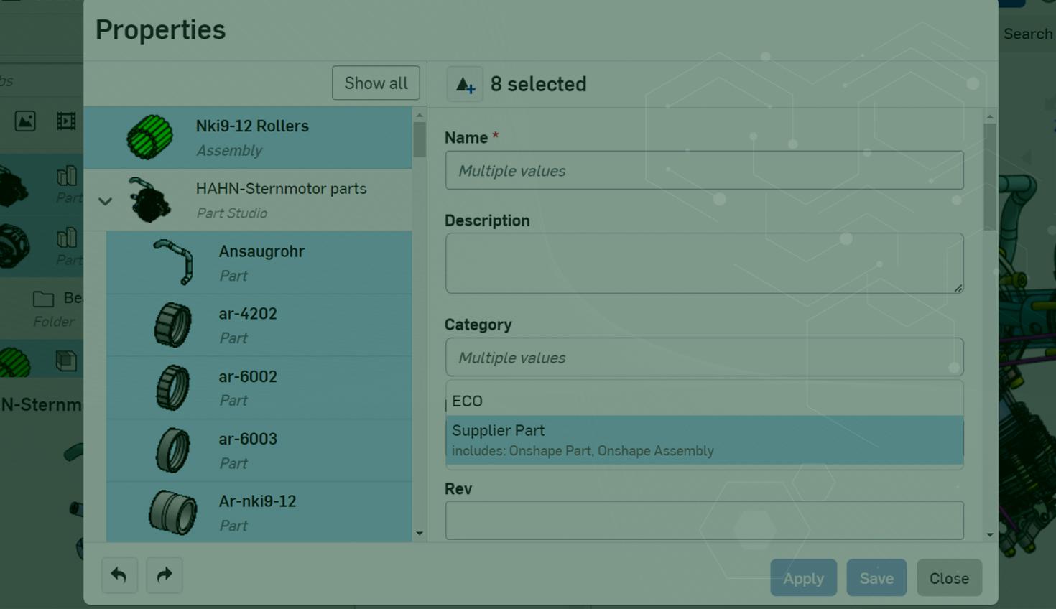
Task: Click the undo arrow button
Action: coord(119,575)
